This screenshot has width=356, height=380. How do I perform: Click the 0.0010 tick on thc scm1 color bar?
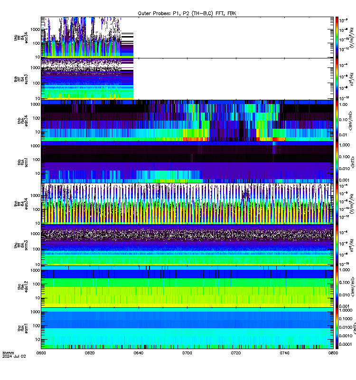[346, 336]
